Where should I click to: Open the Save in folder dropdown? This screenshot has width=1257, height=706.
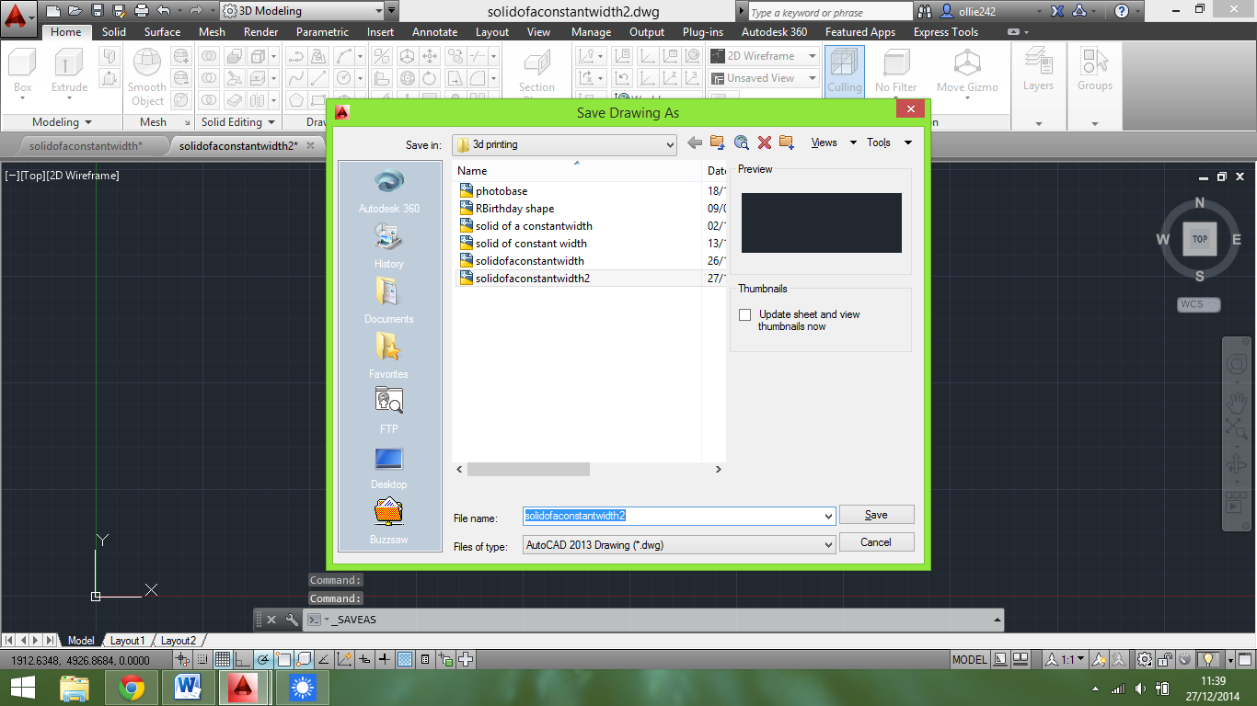[564, 144]
